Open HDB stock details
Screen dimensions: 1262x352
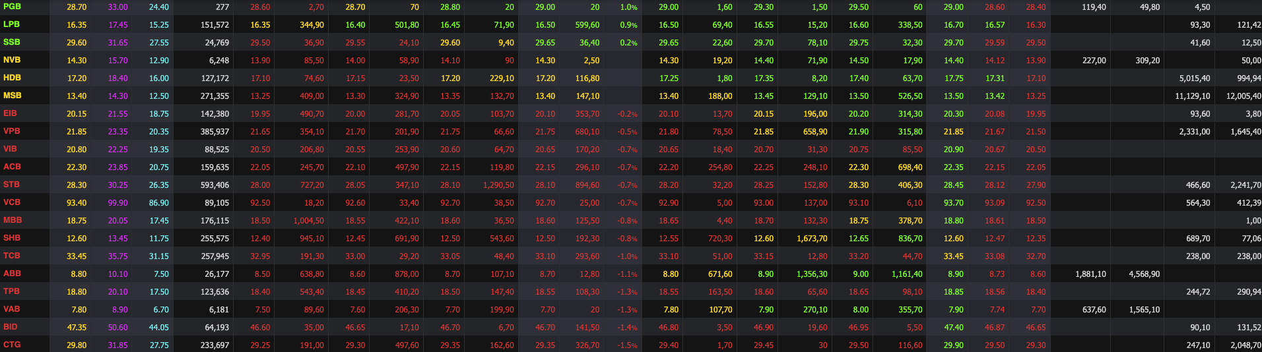pyautogui.click(x=12, y=78)
